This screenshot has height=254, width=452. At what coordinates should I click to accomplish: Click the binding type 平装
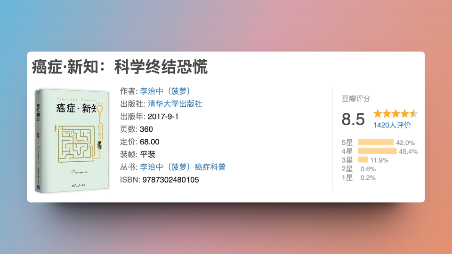148,154
